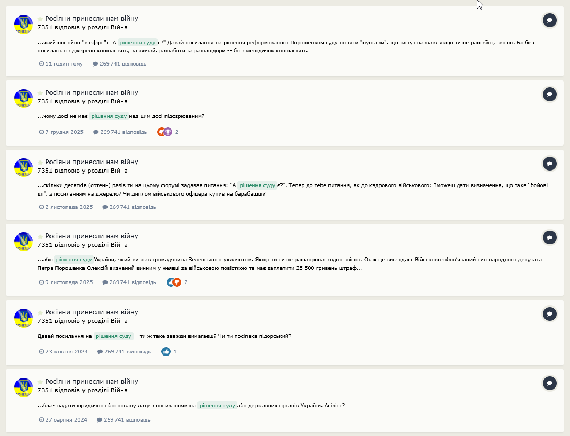Click the star icon beside the first topic title

40,19
